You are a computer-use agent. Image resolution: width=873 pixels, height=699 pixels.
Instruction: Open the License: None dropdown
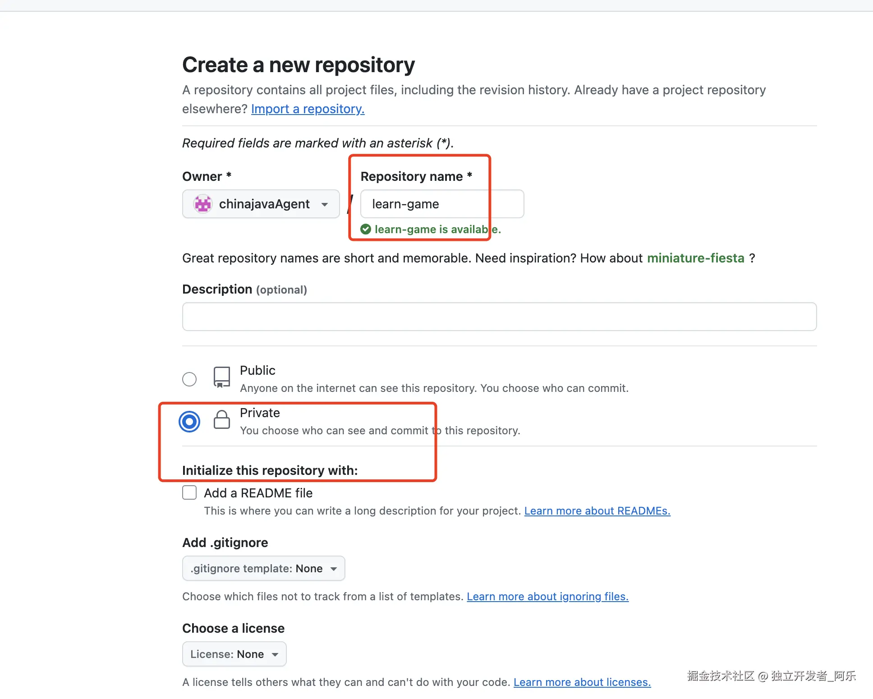234,654
